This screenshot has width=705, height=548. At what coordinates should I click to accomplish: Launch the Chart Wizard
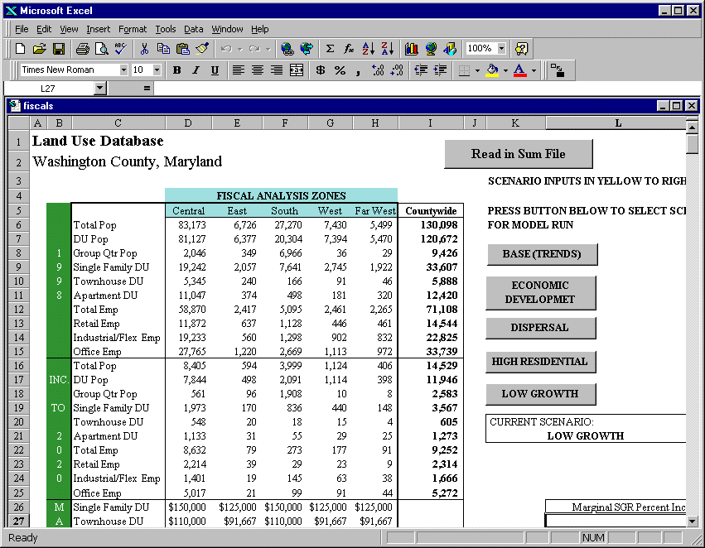(x=412, y=49)
